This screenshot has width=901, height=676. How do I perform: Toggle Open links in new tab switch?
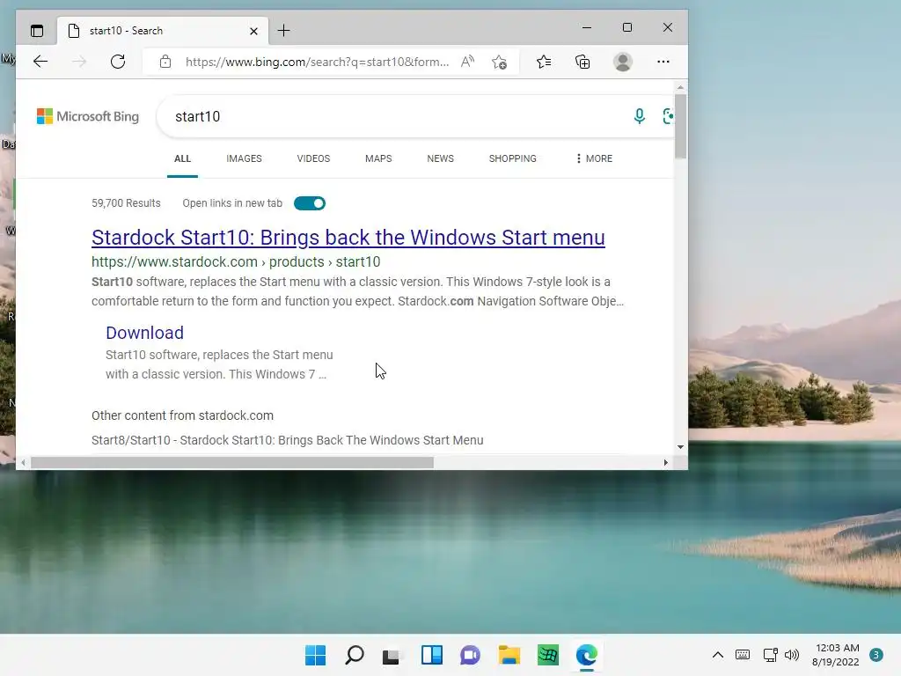pos(310,203)
